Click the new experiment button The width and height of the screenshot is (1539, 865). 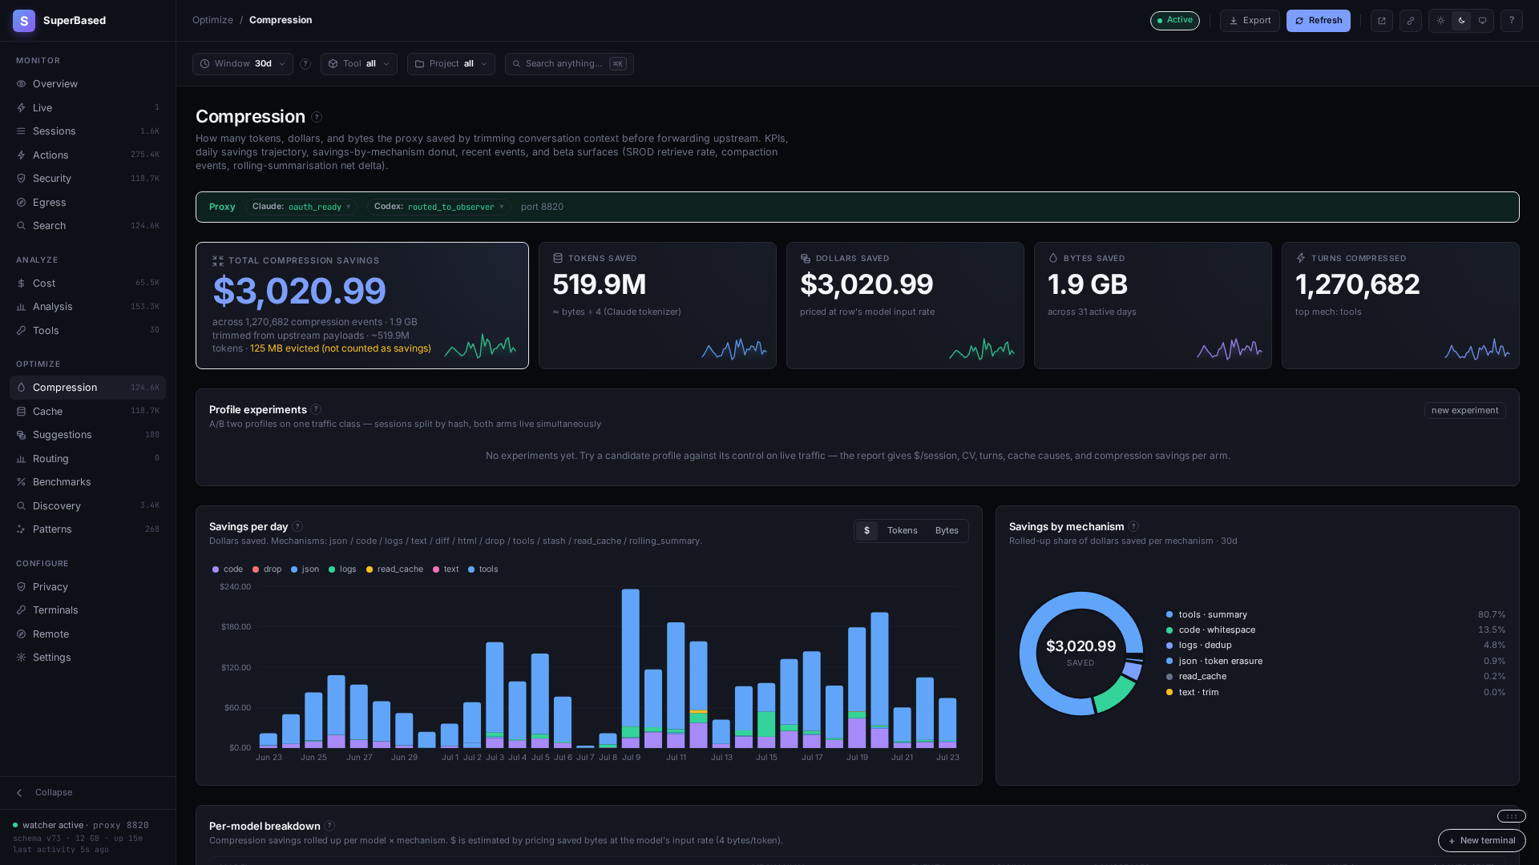[1464, 410]
